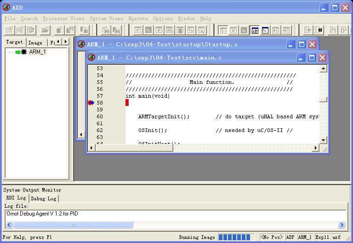Click the Step braces icon at toolbar end
This screenshot has width=353, height=243.
[343, 30]
